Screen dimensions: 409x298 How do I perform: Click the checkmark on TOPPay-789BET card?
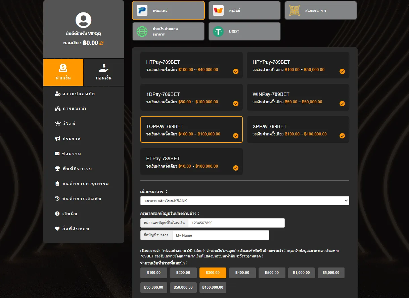[x=236, y=136]
